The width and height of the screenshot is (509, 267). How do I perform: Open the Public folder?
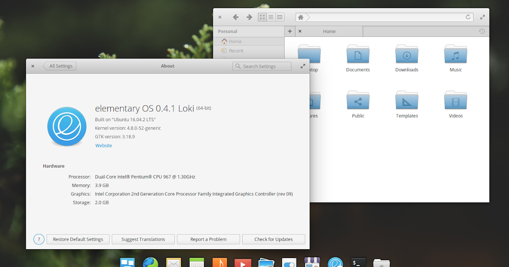pos(358,105)
